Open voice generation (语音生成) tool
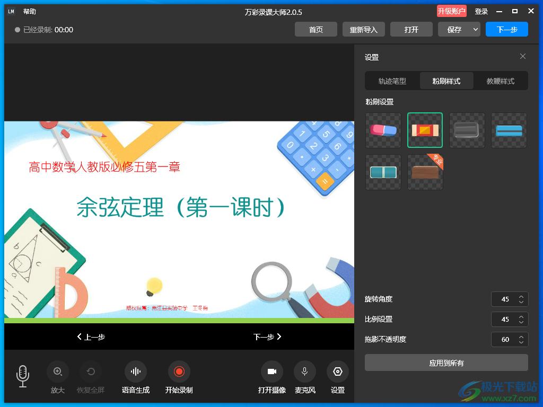 (136, 371)
